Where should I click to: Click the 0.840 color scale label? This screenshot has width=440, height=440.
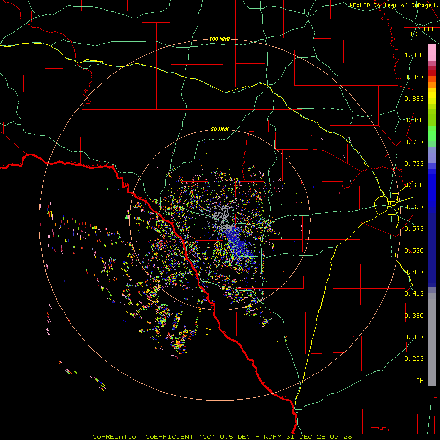click(414, 120)
